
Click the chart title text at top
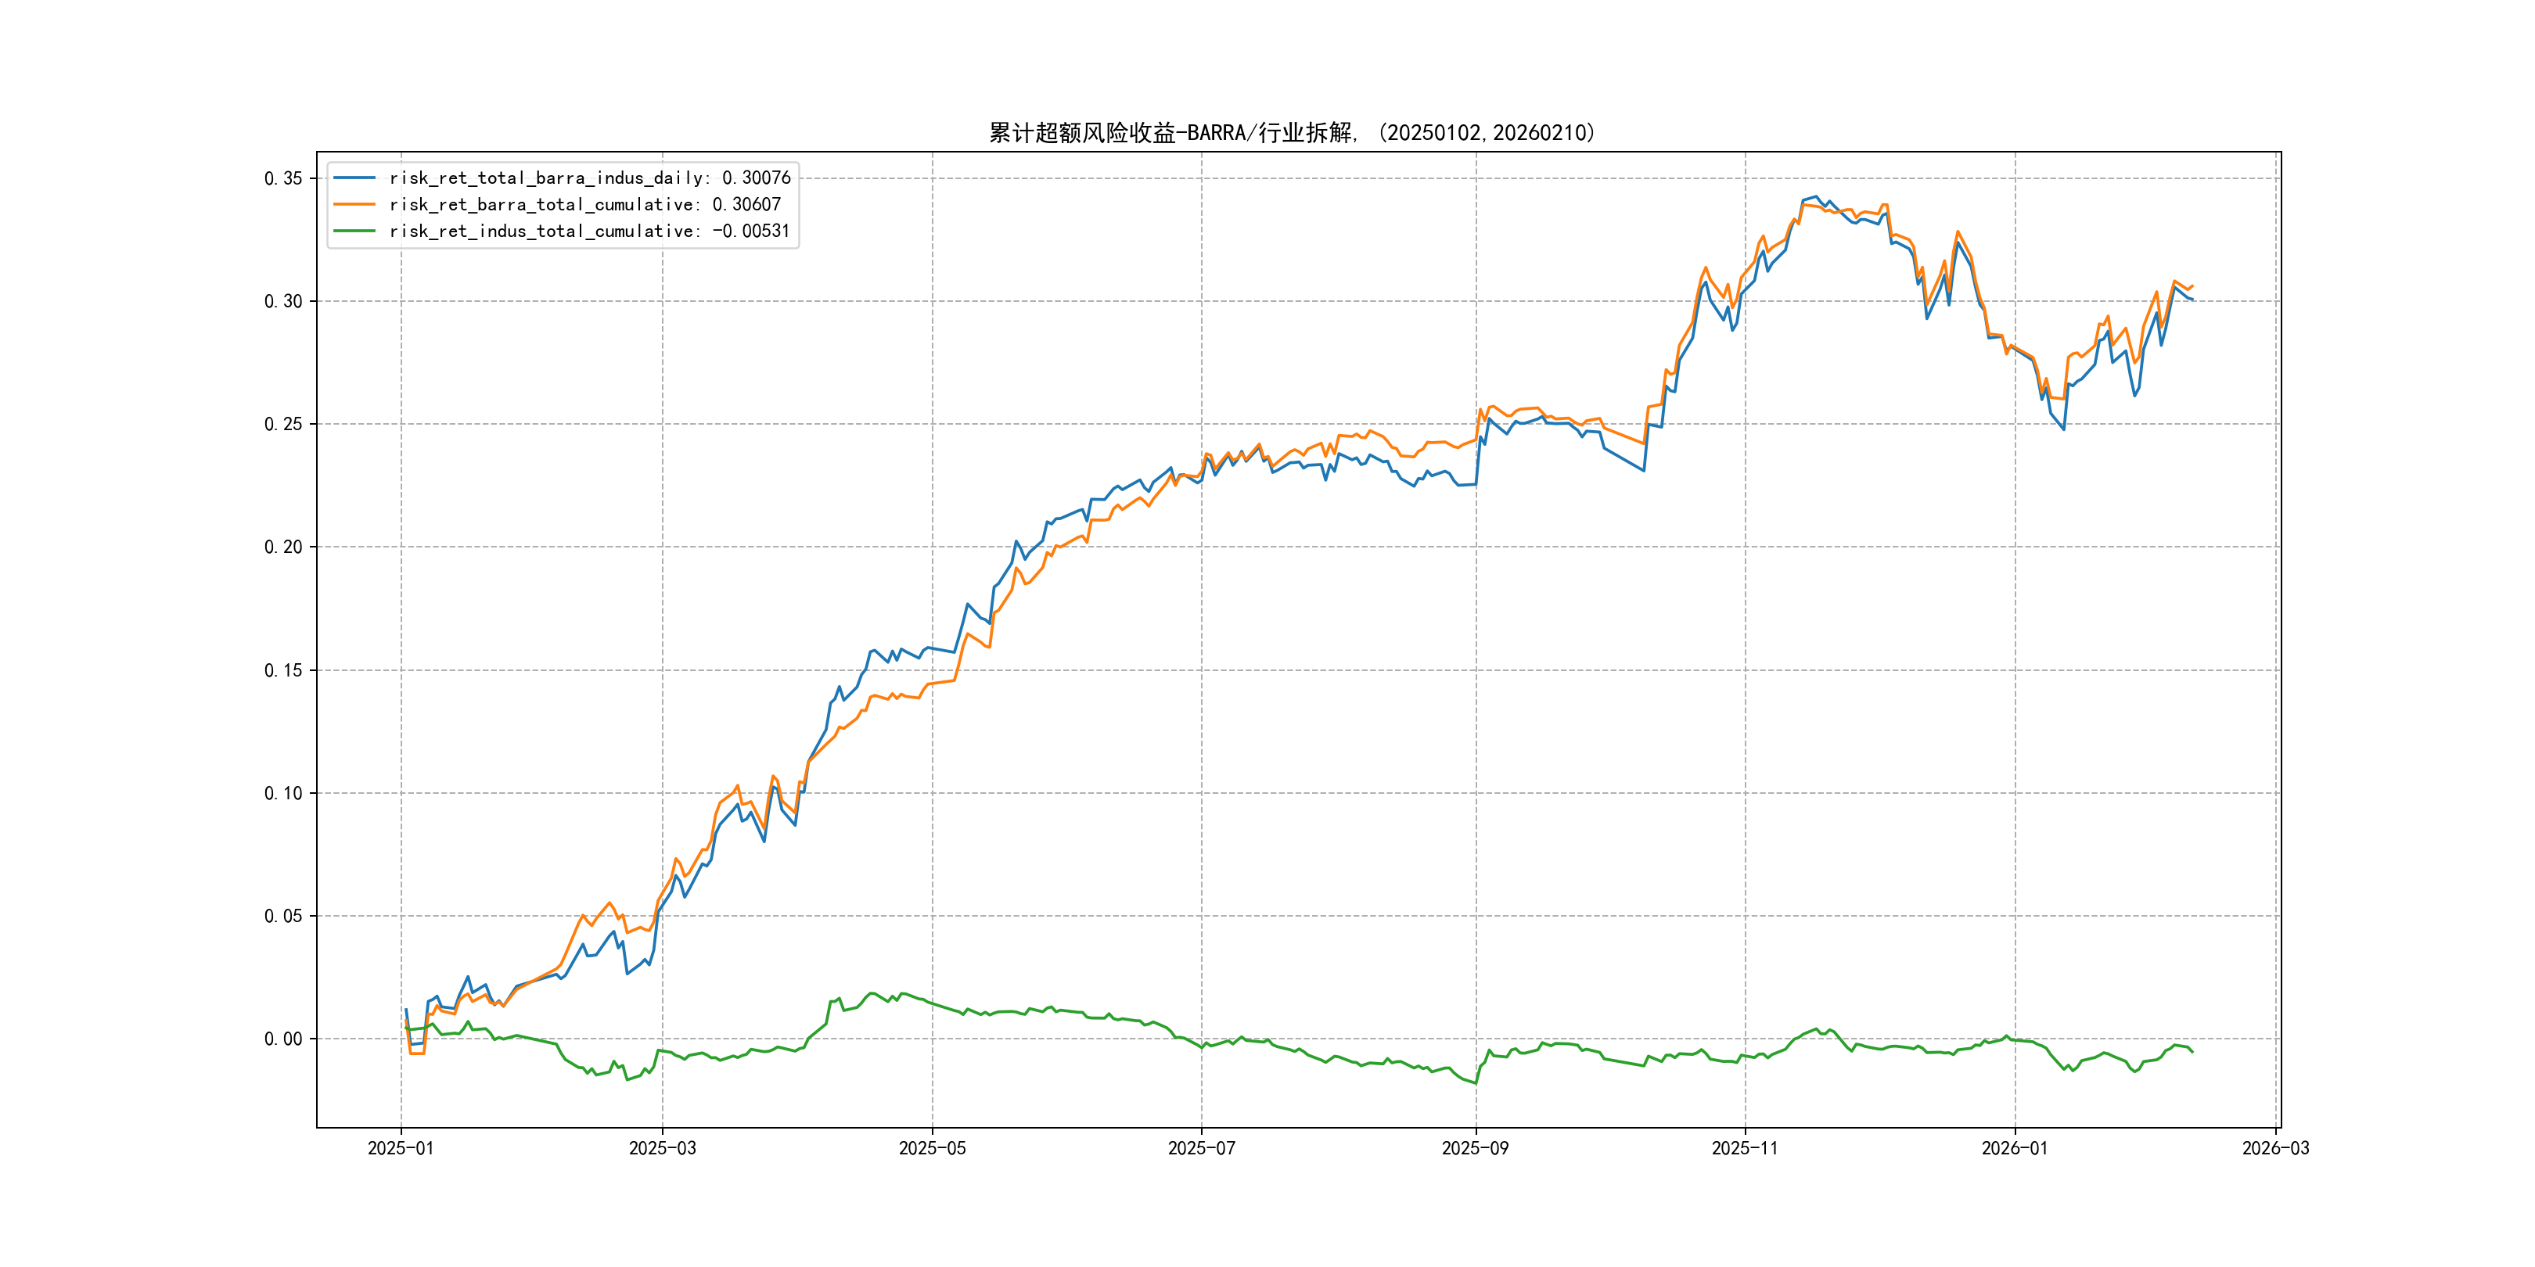click(1292, 133)
